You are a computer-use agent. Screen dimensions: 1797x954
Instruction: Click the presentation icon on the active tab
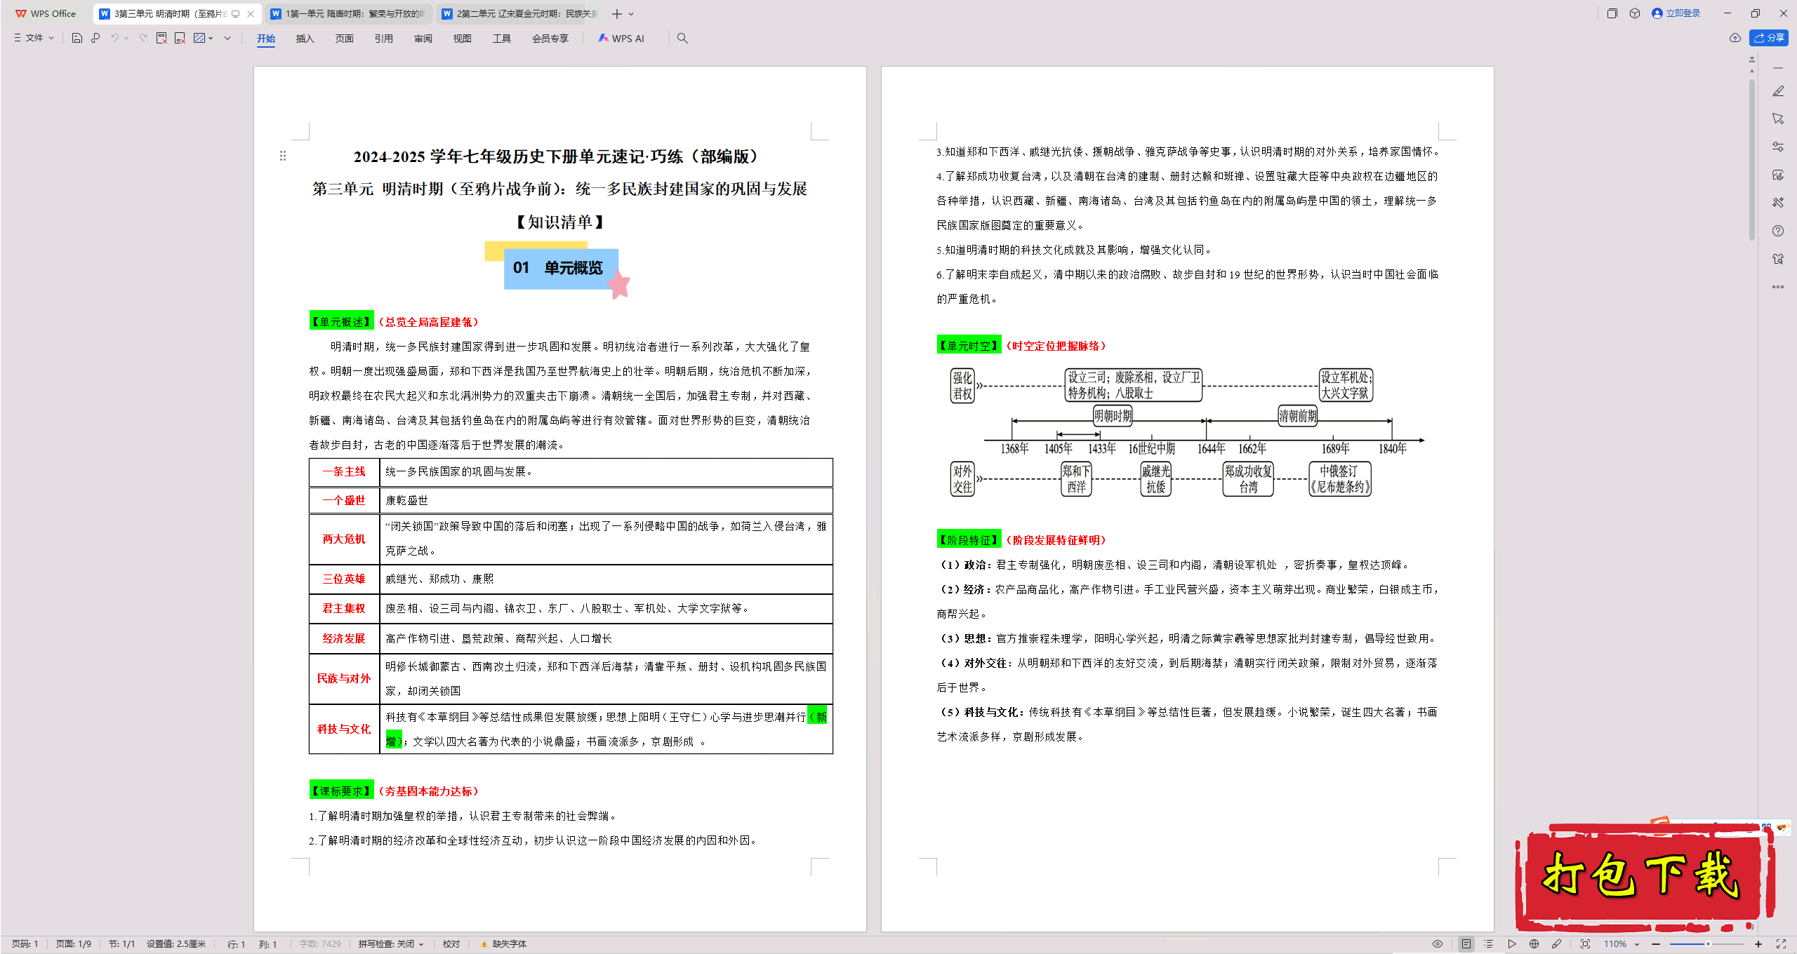236,13
